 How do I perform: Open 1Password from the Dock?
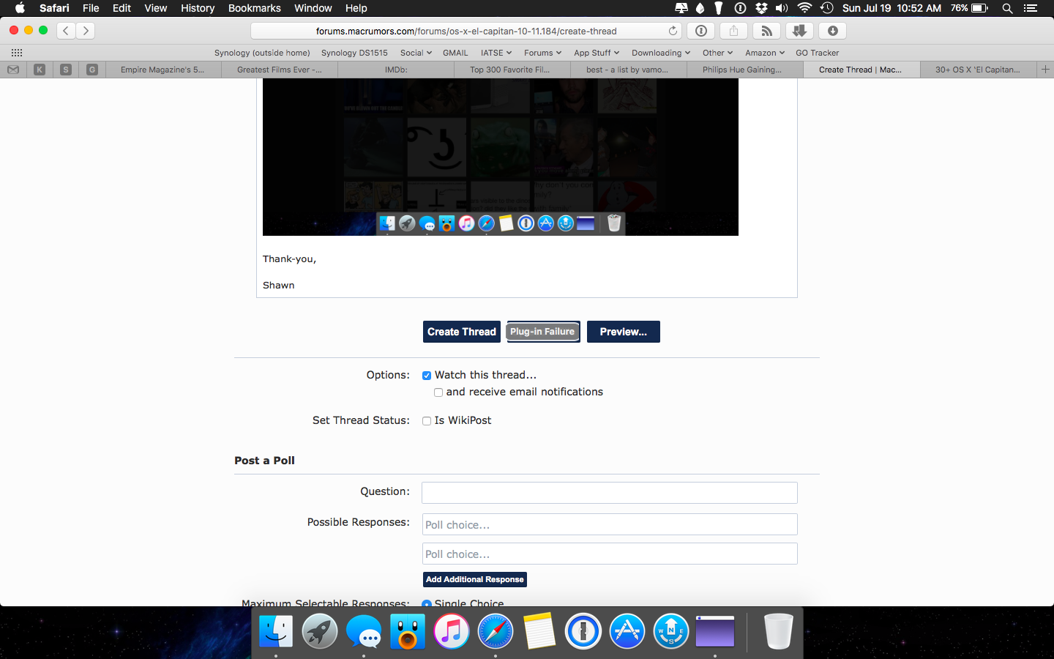pos(583,631)
